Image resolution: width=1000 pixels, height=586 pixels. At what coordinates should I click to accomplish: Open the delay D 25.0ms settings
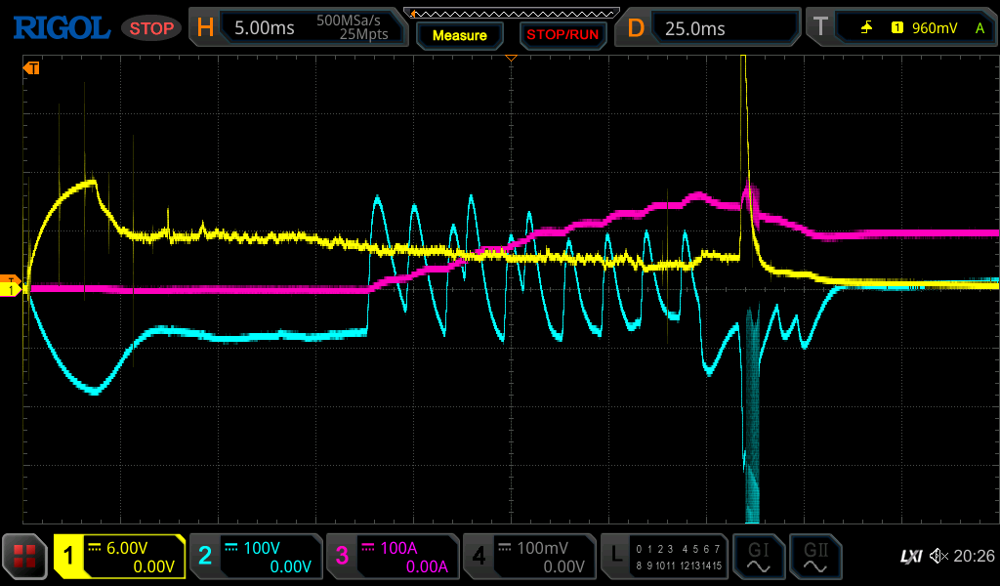click(711, 28)
